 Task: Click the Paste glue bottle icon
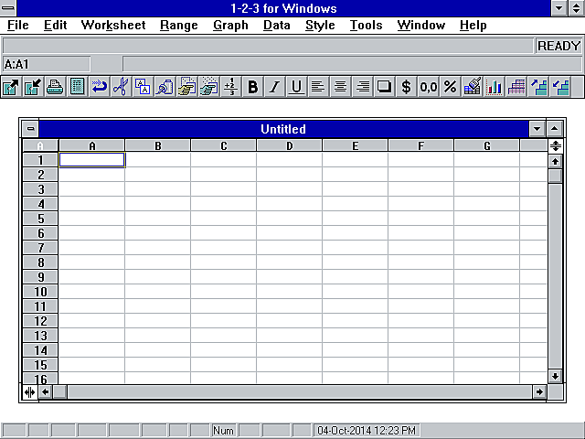point(165,87)
